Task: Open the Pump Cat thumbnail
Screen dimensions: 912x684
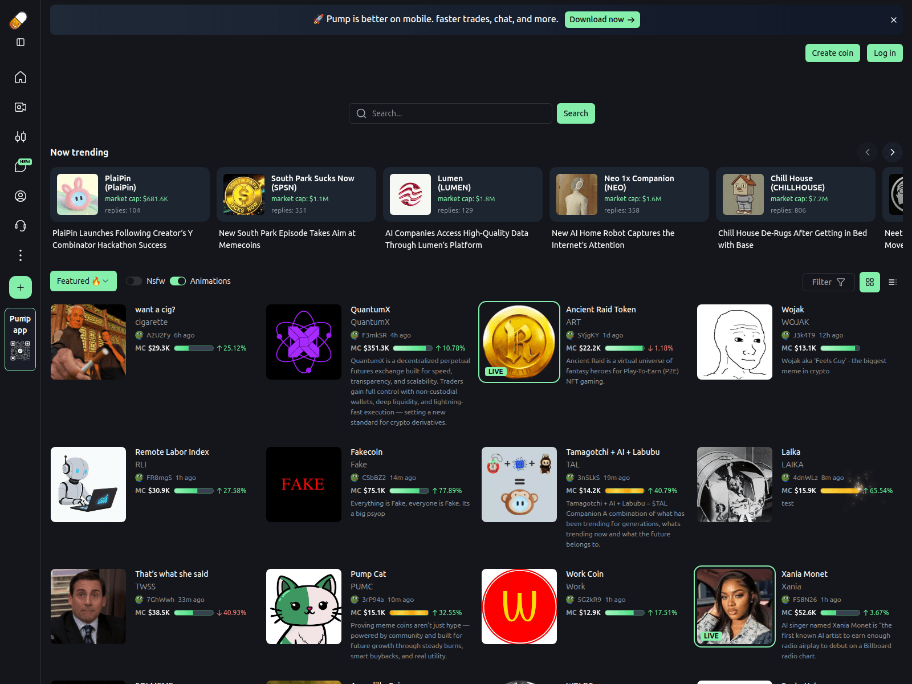Action: click(304, 606)
